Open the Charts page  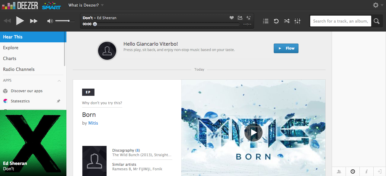click(10, 59)
